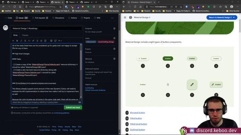The height and width of the screenshot is (135, 241).
Task: Open Other favorites folder in left browser
Action: click(x=112, y=11)
